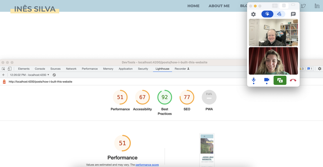Image resolution: width=323 pixels, height=167 pixels.
Task: Click the clear all reports icon
Action: coord(54,75)
